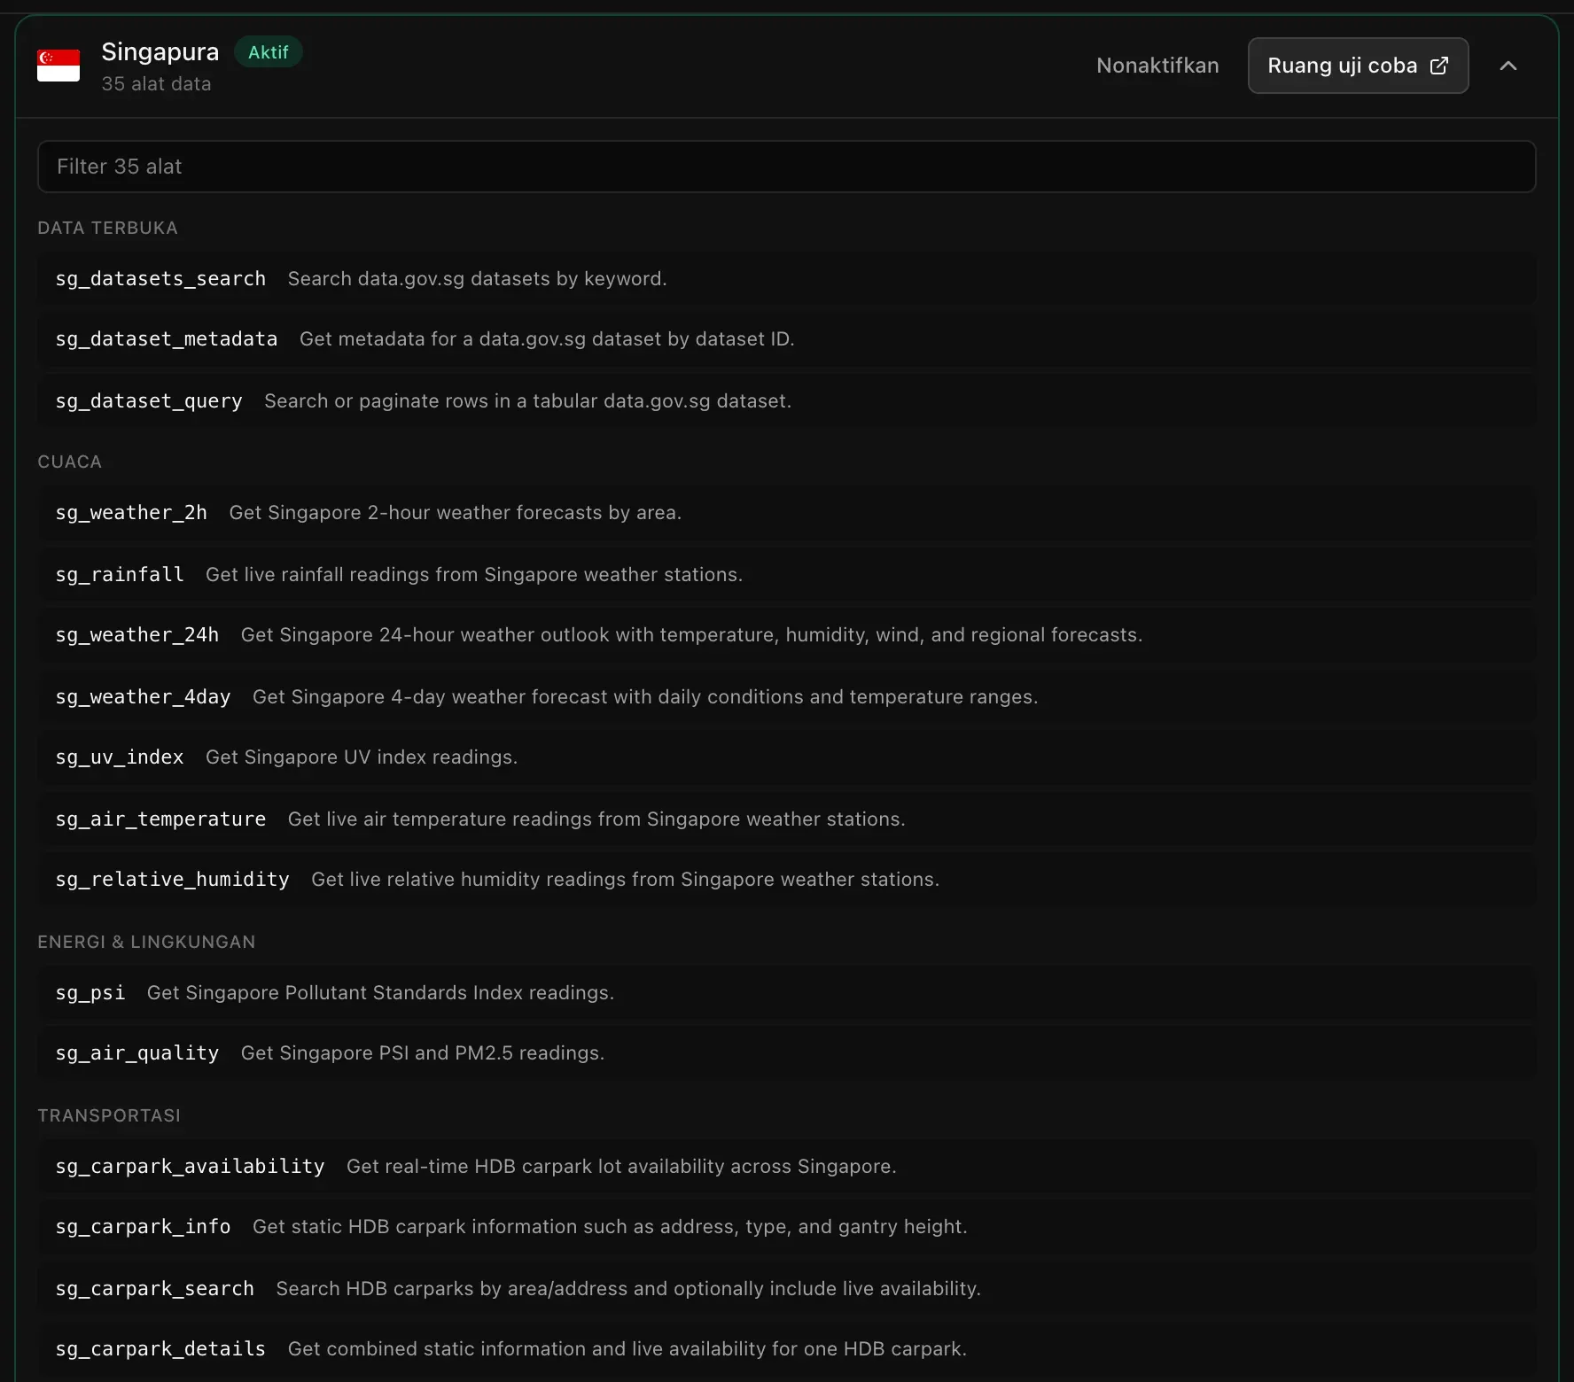This screenshot has width=1574, height=1382.
Task: Click the CUACA section heading
Action: [x=69, y=462]
